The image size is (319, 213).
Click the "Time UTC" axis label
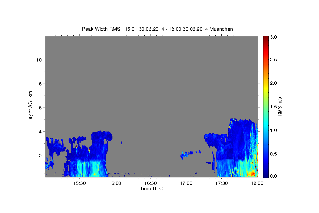coord(151,189)
